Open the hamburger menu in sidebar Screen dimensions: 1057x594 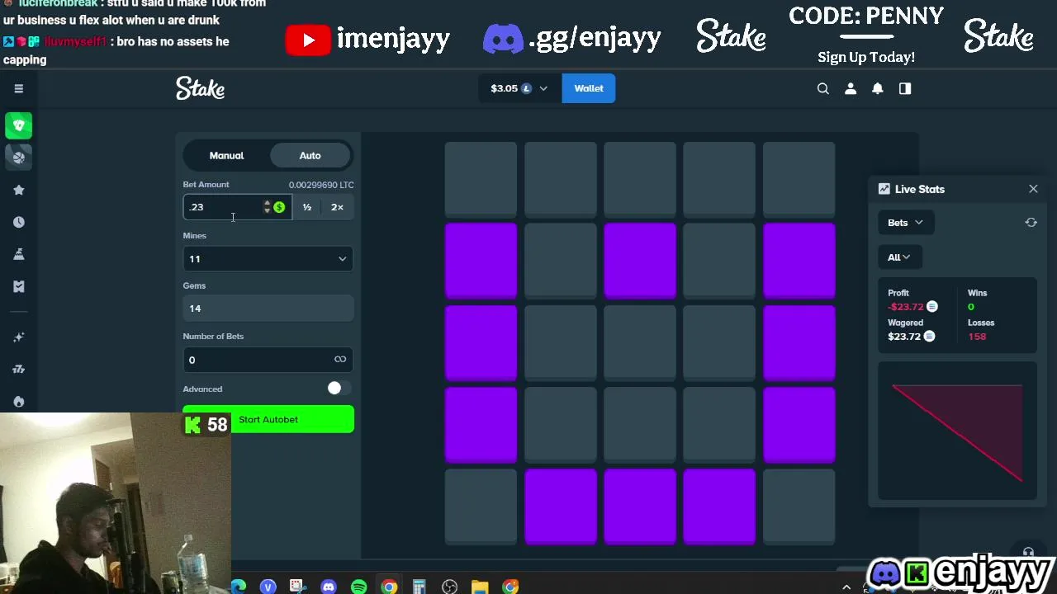coord(18,88)
